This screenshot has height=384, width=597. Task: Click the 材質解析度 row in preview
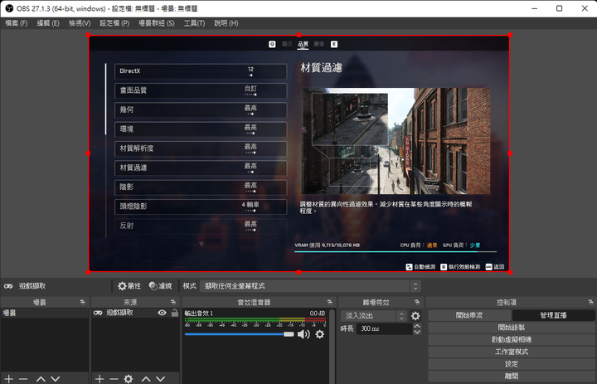click(201, 148)
